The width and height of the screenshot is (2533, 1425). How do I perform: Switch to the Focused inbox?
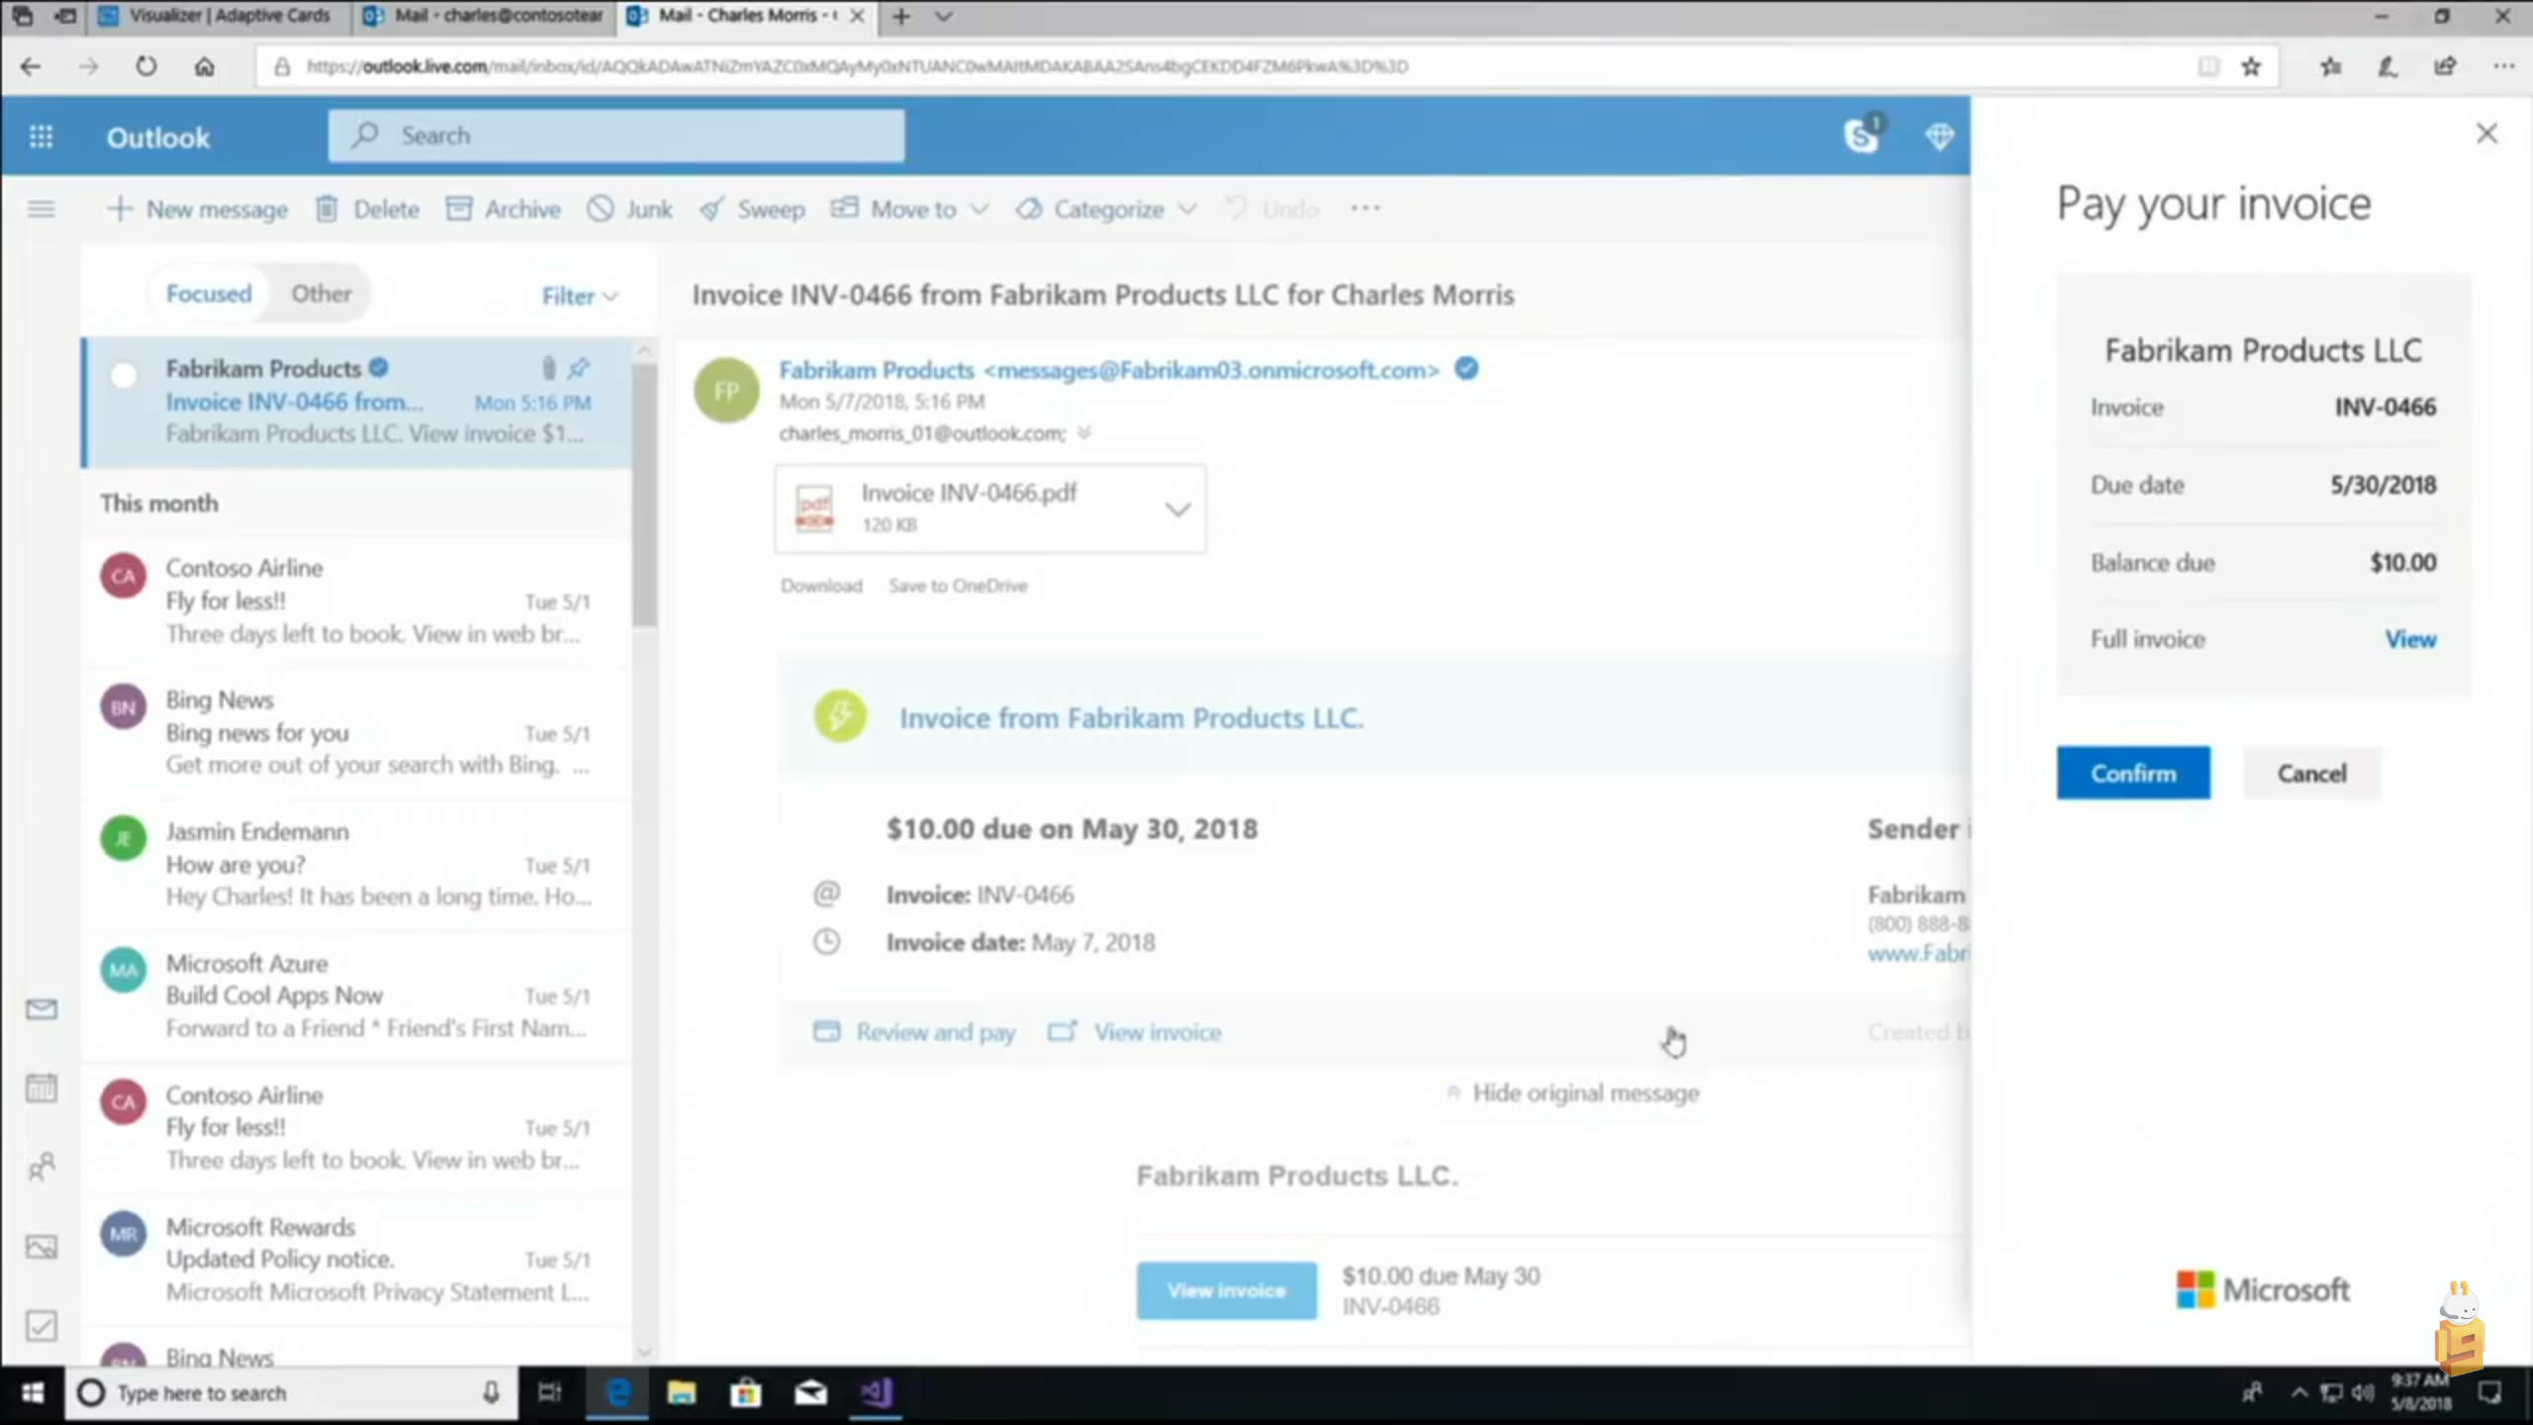tap(209, 294)
